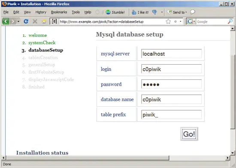Go to Home with the house icon

pos(44,21)
